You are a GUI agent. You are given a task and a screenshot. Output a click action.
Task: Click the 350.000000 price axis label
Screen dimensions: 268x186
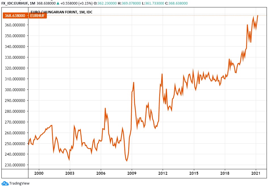tap(15, 36)
